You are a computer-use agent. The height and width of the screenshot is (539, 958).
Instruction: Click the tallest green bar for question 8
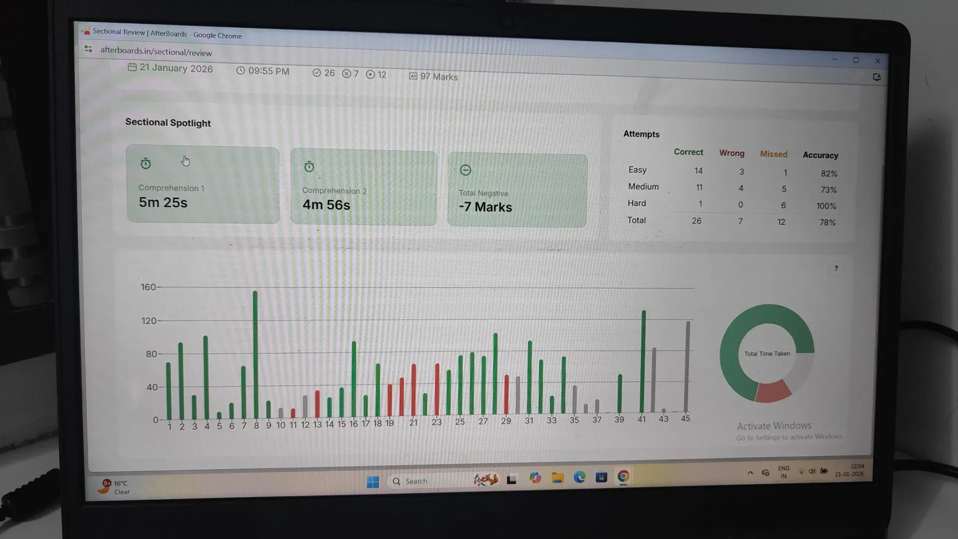pos(255,355)
